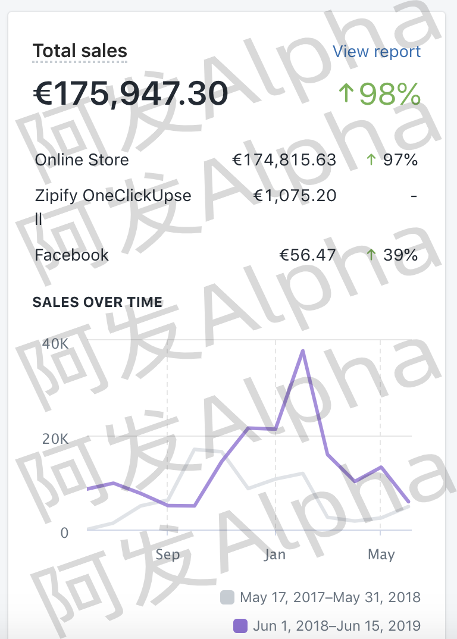Screen dimensions: 457x639
Task: Select the Facebook sales channel label
Action: tap(71, 255)
